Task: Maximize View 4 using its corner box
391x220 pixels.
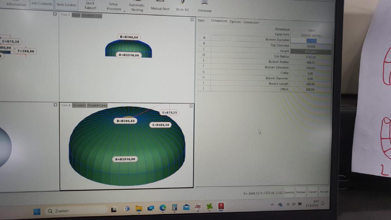Action: (x=191, y=106)
